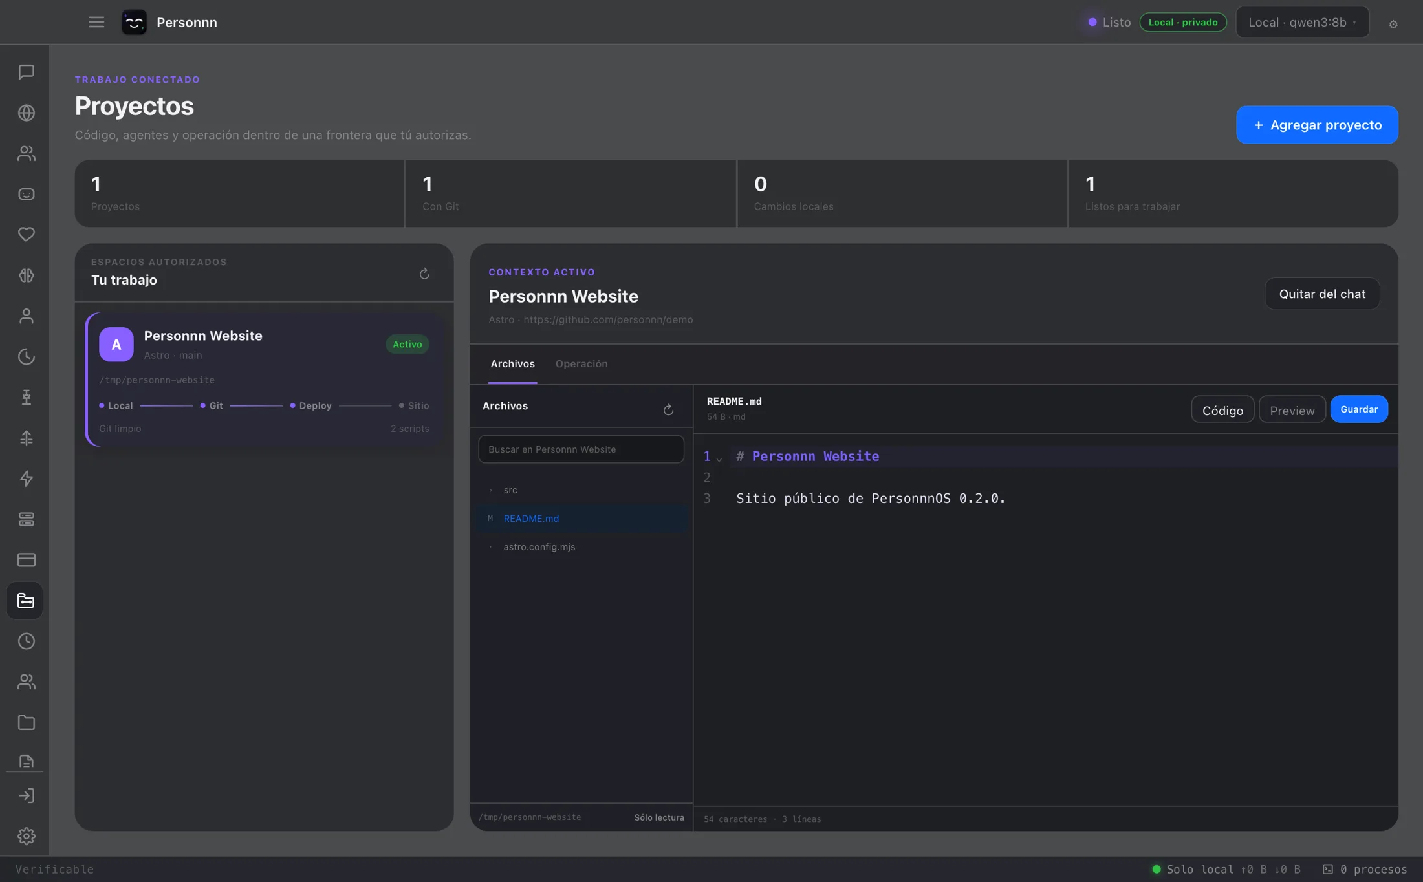This screenshot has width=1423, height=882.
Task: Open the single person icon in sidebar
Action: pyautogui.click(x=26, y=316)
